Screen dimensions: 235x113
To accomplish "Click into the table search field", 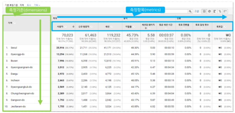I will 175,11.
